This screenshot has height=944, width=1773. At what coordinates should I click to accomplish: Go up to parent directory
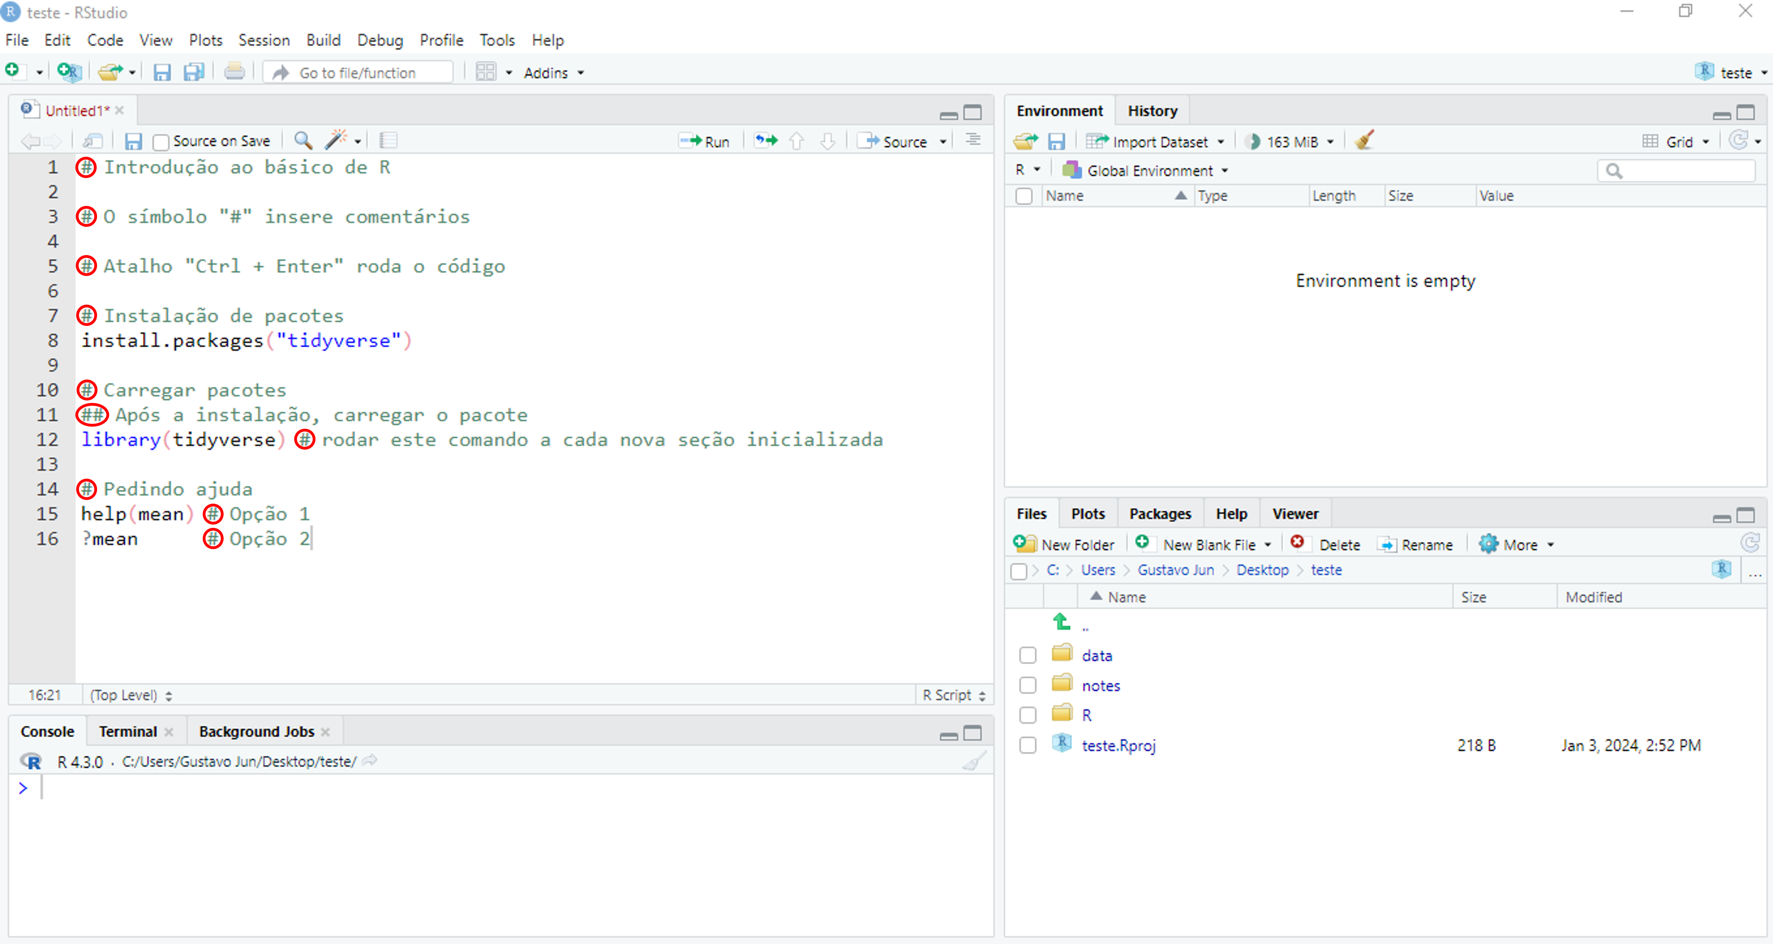1062,623
